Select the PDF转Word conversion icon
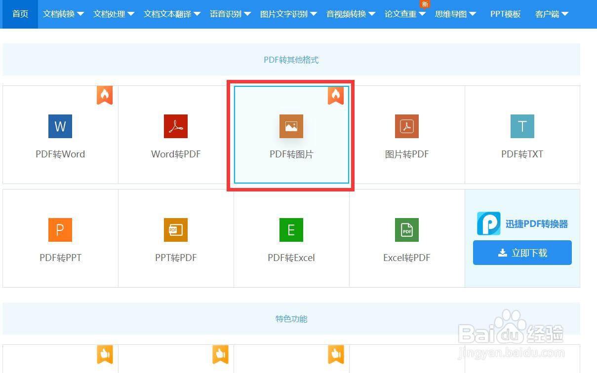 tap(60, 126)
